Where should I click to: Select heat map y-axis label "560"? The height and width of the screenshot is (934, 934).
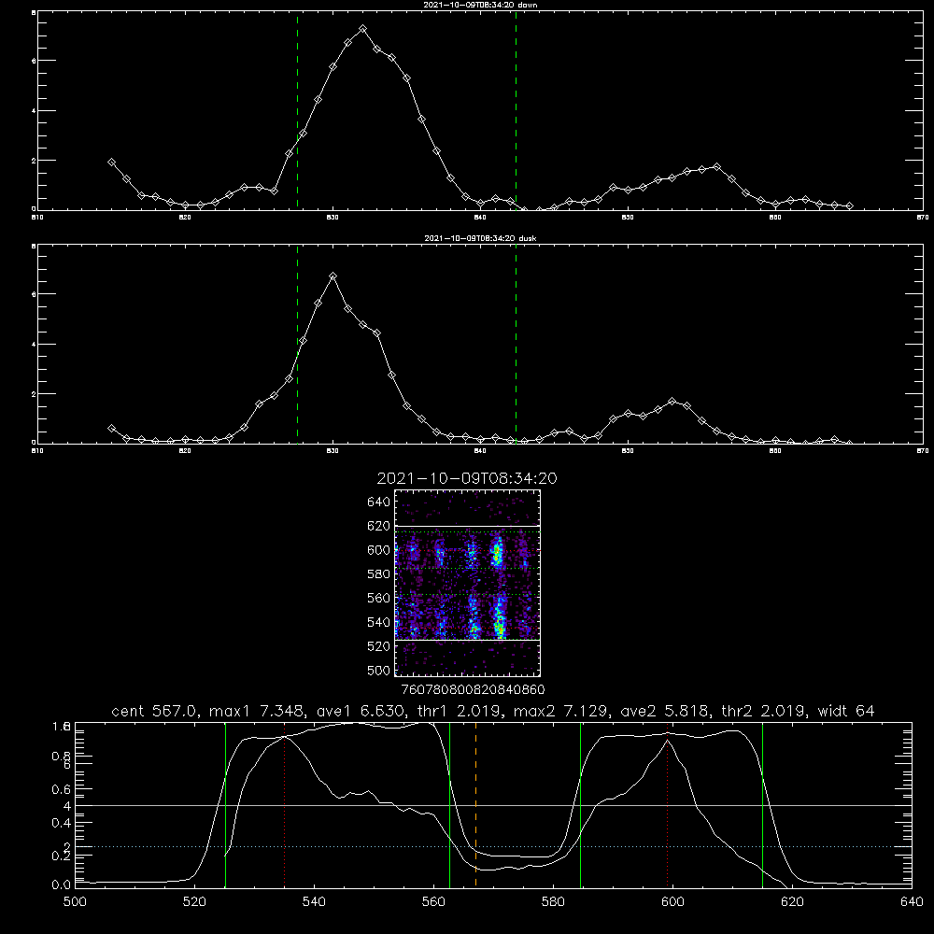(x=379, y=598)
